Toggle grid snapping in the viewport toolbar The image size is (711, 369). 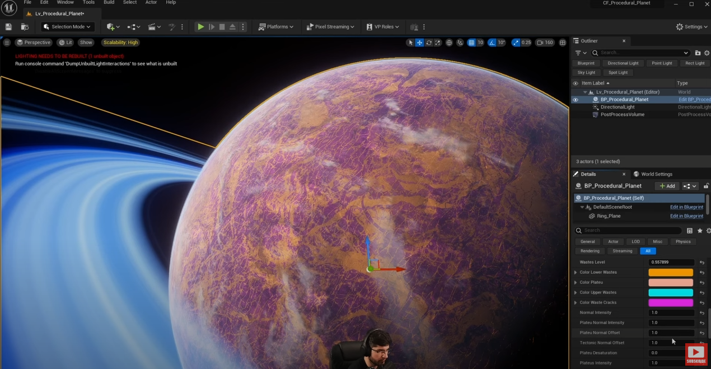click(x=471, y=43)
